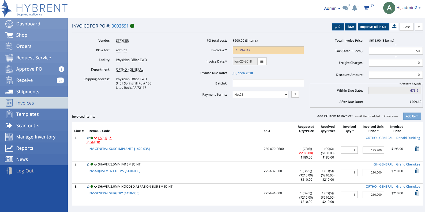Click the attachments paperclip button
425x212 pixels.
(338, 27)
